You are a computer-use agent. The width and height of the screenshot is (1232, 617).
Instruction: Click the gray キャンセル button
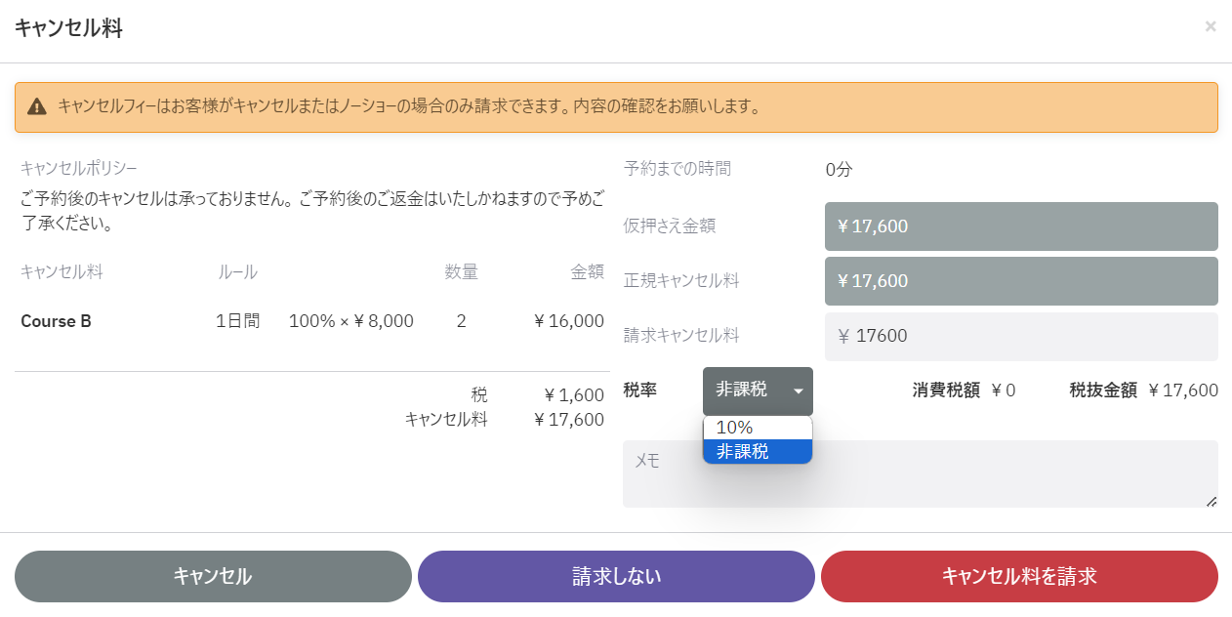[x=213, y=576]
